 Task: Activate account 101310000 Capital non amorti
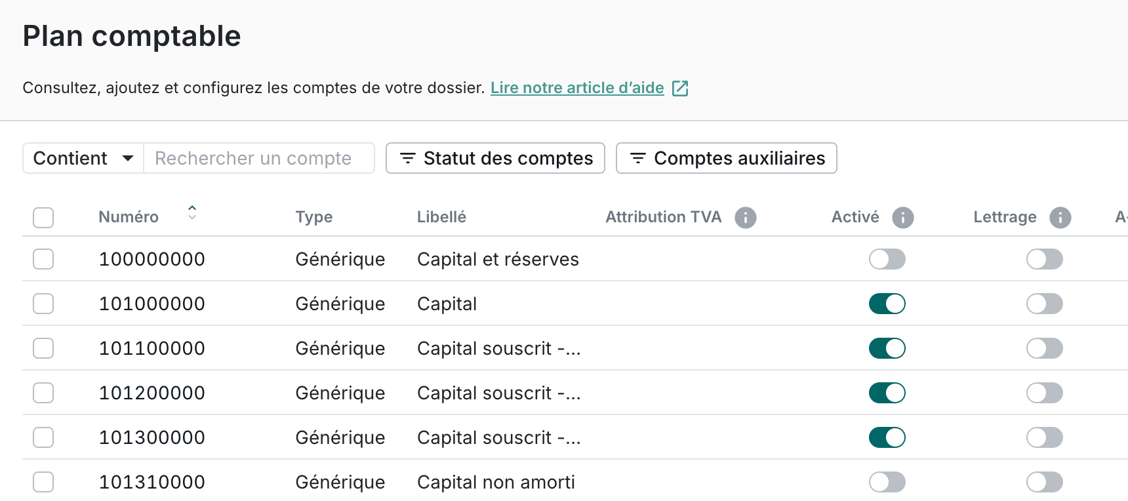887,482
